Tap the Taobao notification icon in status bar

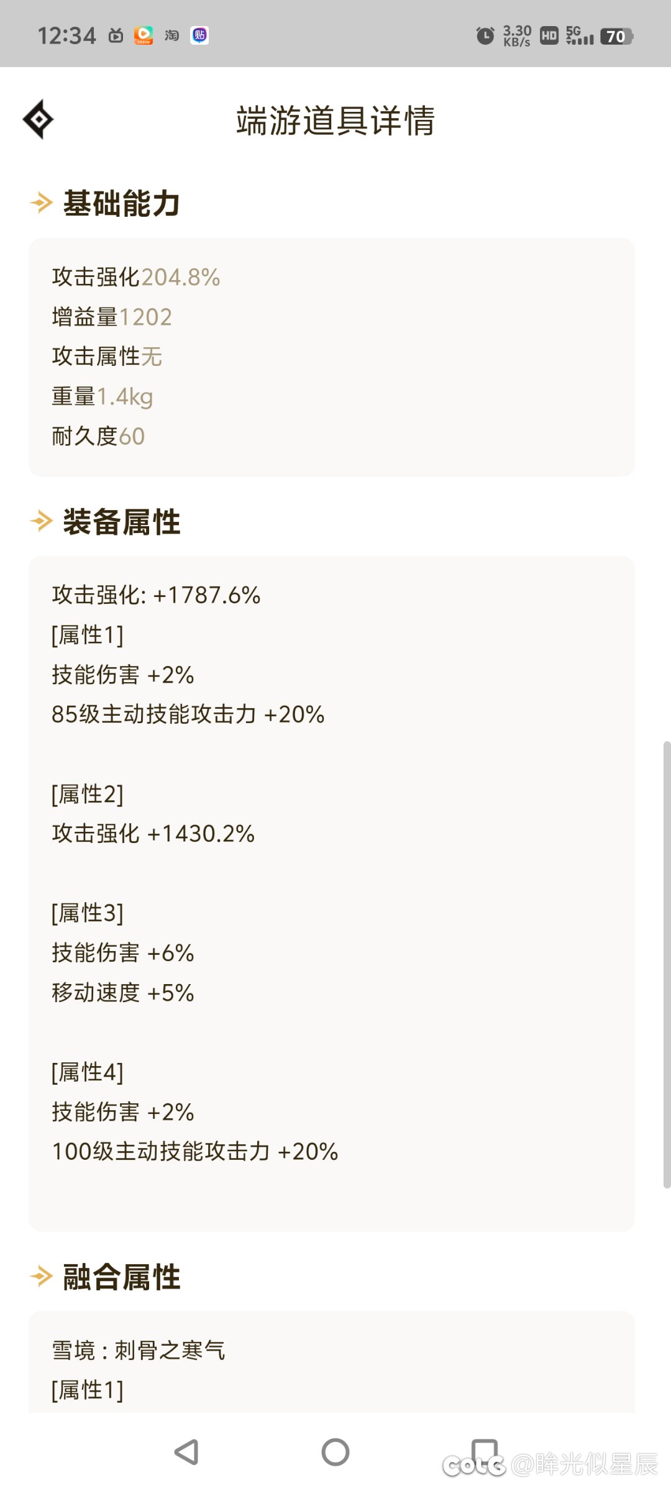coord(171,35)
